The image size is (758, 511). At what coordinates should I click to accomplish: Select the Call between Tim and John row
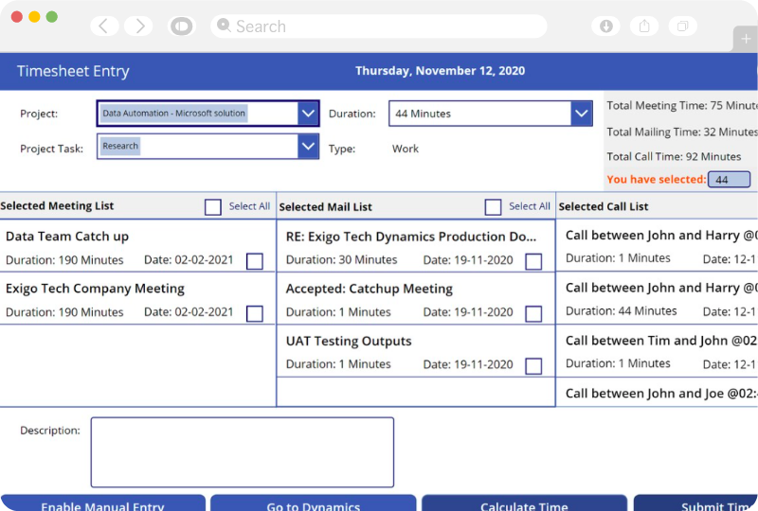(657, 351)
